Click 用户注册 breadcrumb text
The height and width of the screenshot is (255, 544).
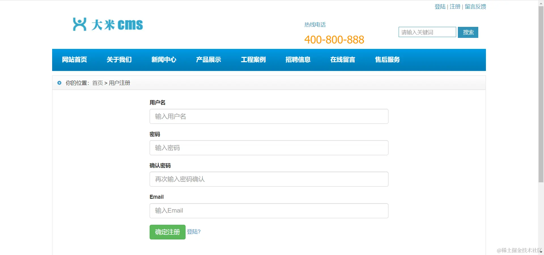pos(120,83)
